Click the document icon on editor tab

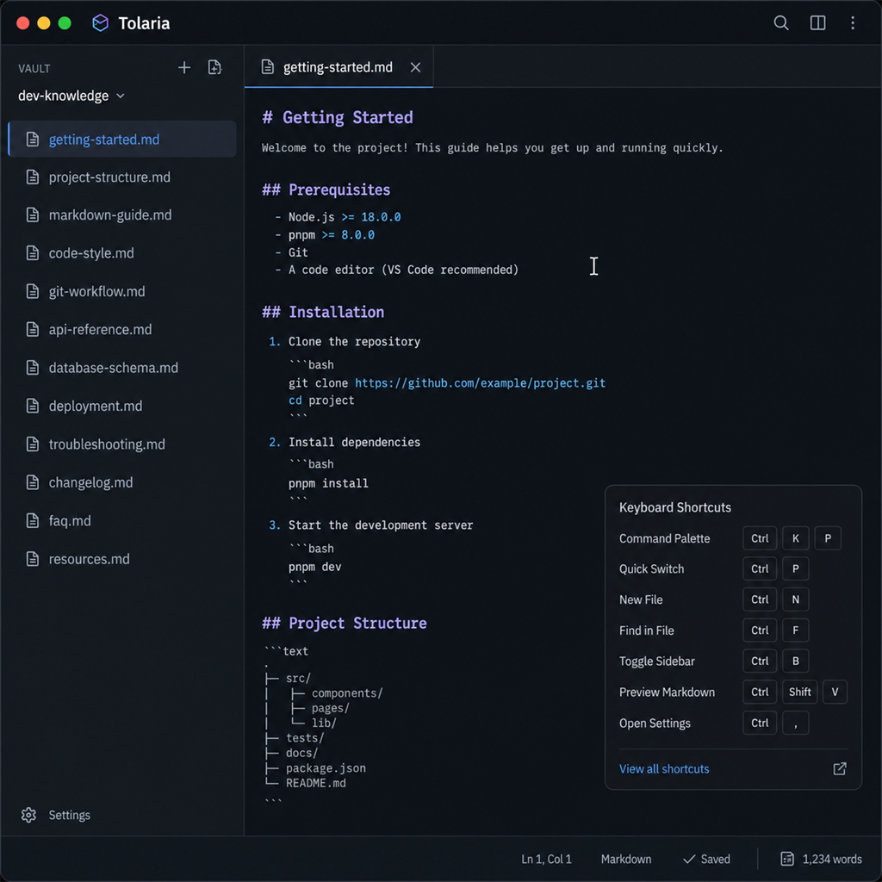(x=268, y=67)
